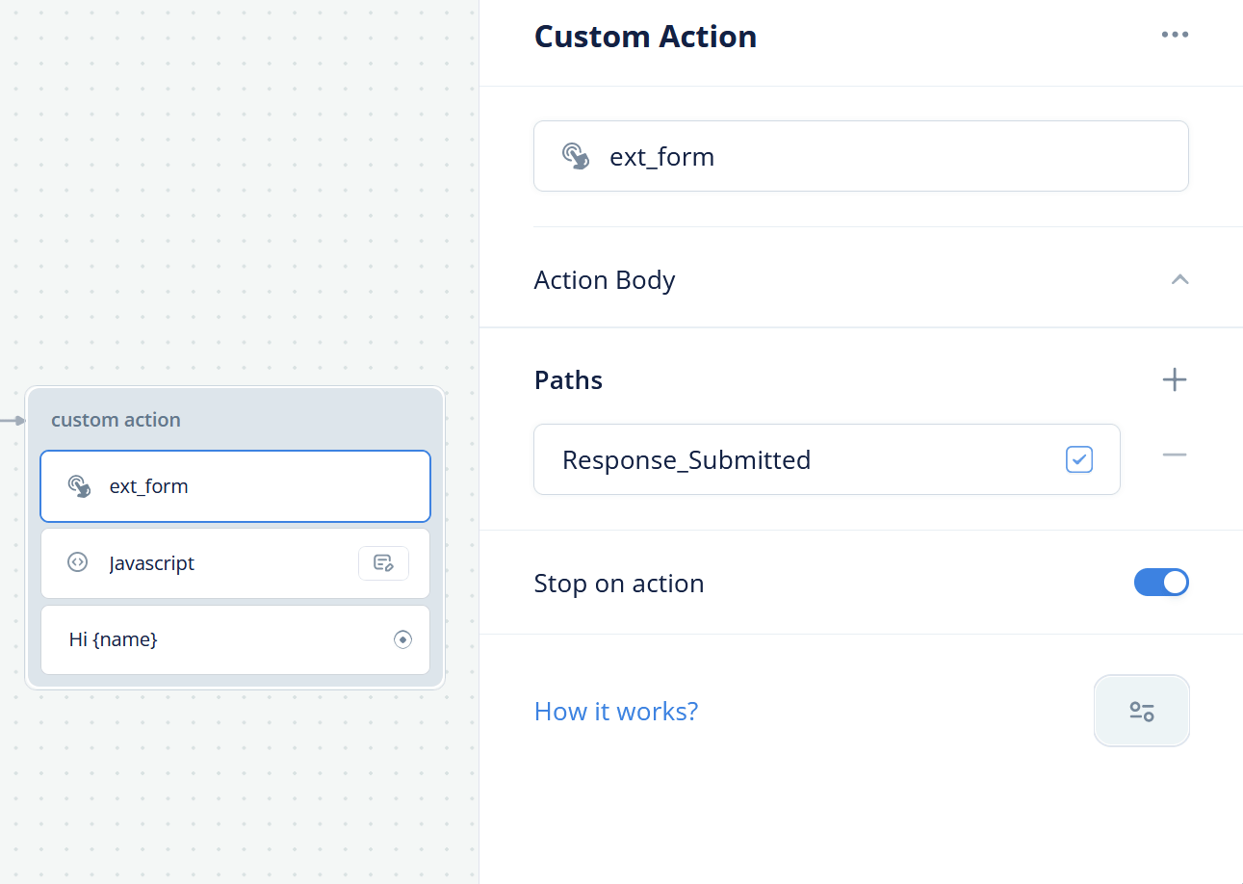1243x884 pixels.
Task: Remove the Response_Submitted path
Action: tap(1175, 455)
